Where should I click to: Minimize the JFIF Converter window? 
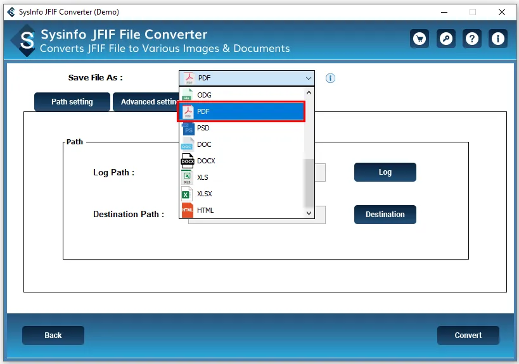pyautogui.click(x=444, y=12)
